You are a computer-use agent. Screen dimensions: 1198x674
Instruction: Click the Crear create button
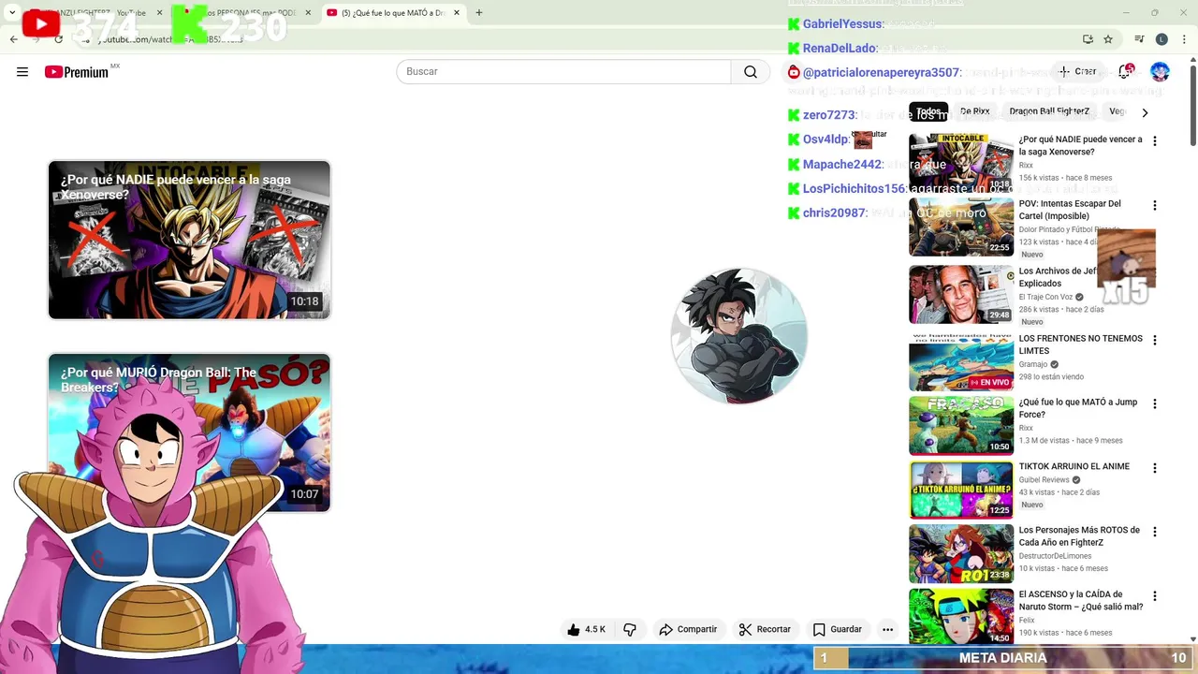1077,71
